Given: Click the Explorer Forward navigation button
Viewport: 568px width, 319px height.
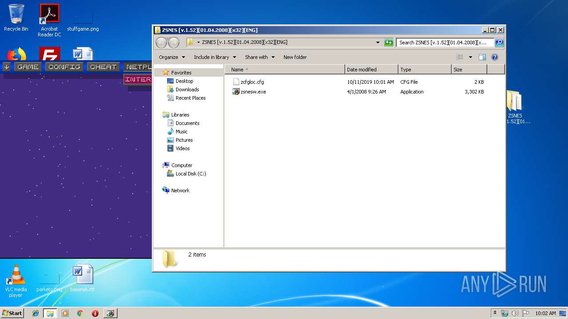Looking at the screenshot, I should tap(174, 43).
